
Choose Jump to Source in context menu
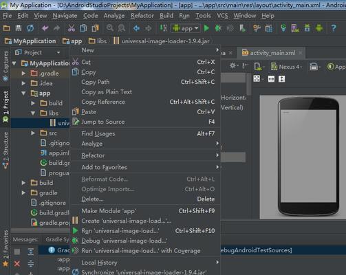(x=145, y=122)
